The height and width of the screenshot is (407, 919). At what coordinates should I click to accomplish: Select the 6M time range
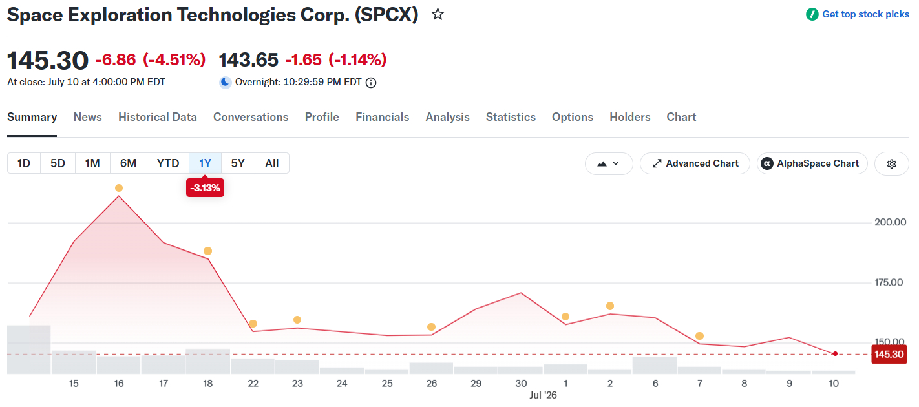(x=128, y=163)
